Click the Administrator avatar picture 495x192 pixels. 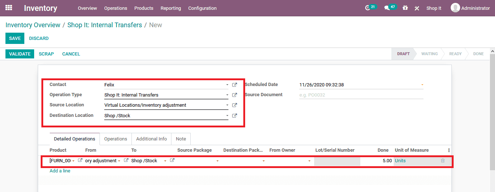[x=455, y=8]
